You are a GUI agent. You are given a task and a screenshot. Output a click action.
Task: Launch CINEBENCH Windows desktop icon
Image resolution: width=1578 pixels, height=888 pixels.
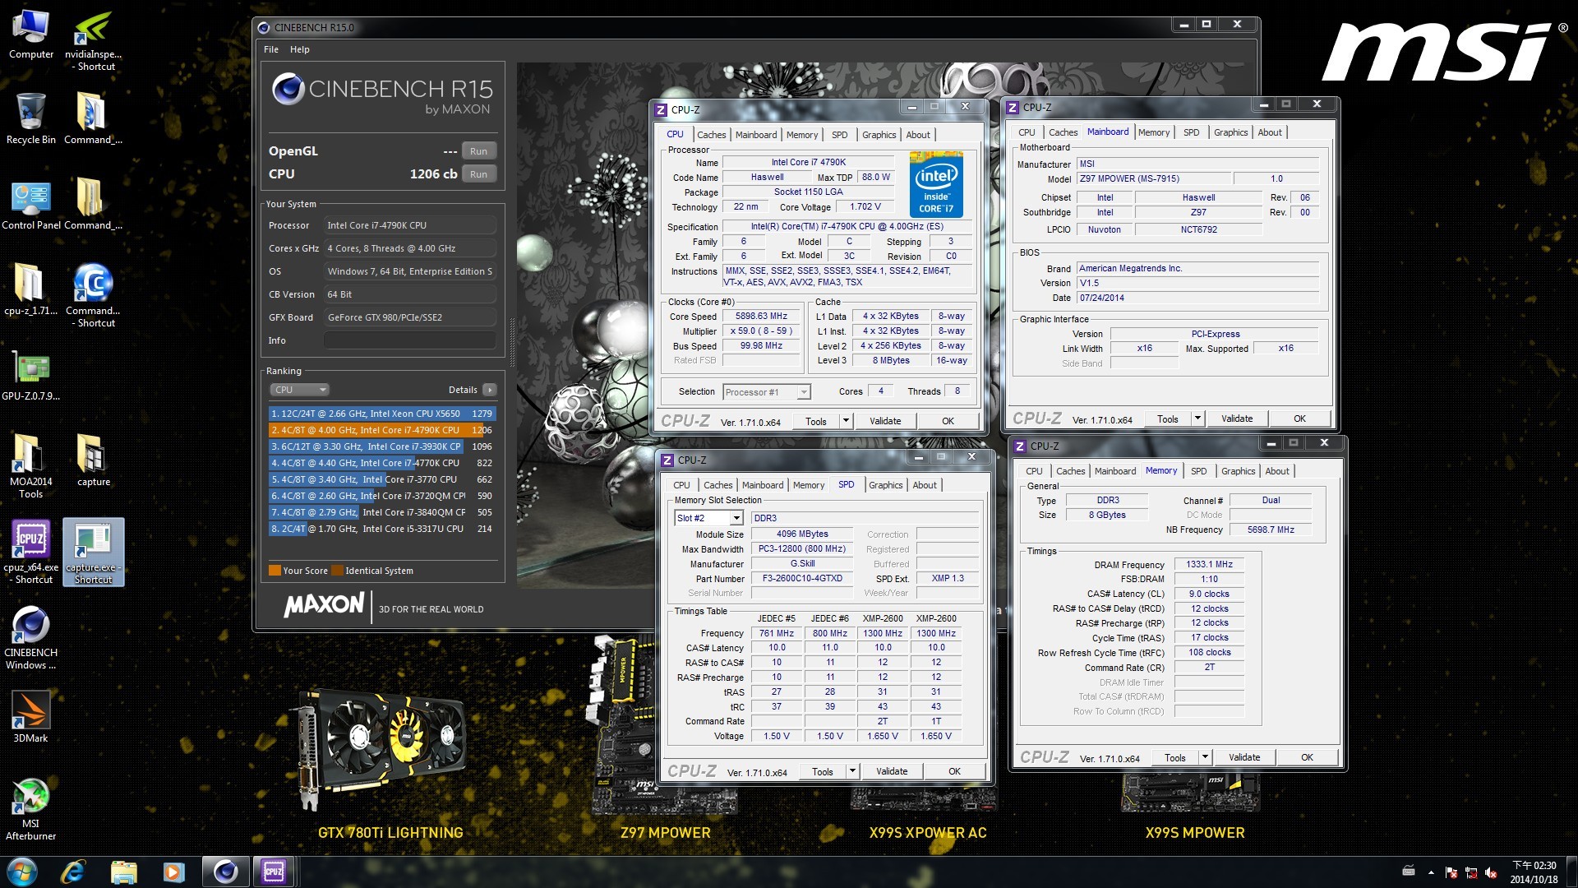[x=31, y=638]
